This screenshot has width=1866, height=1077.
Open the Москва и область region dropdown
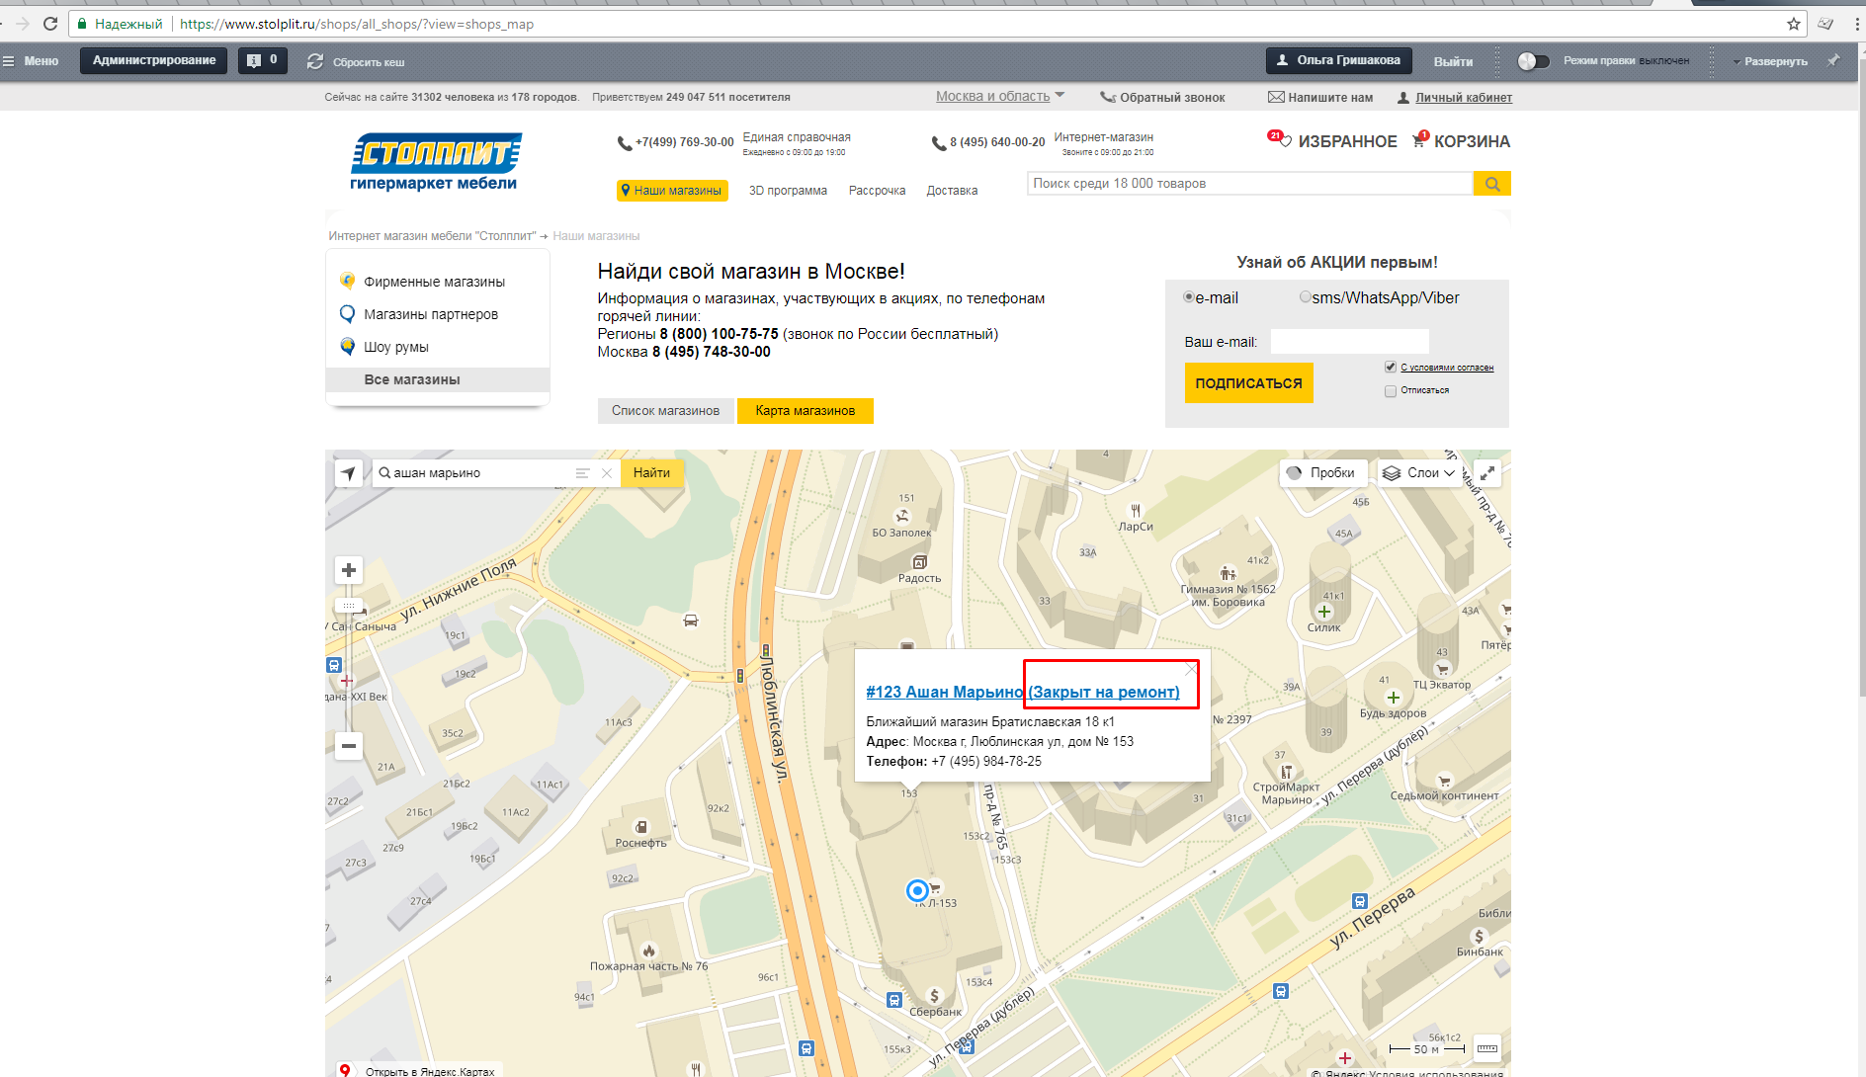click(x=1000, y=96)
